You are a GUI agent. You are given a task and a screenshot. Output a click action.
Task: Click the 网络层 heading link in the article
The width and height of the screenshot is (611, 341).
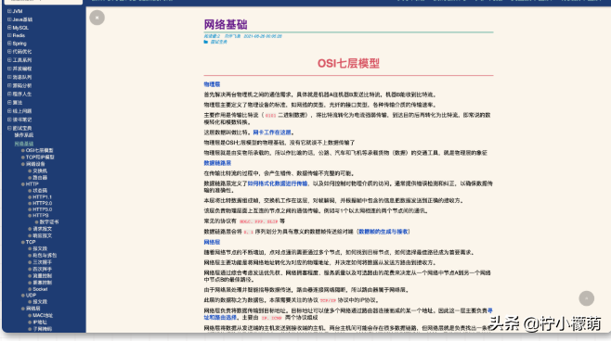pos(212,242)
